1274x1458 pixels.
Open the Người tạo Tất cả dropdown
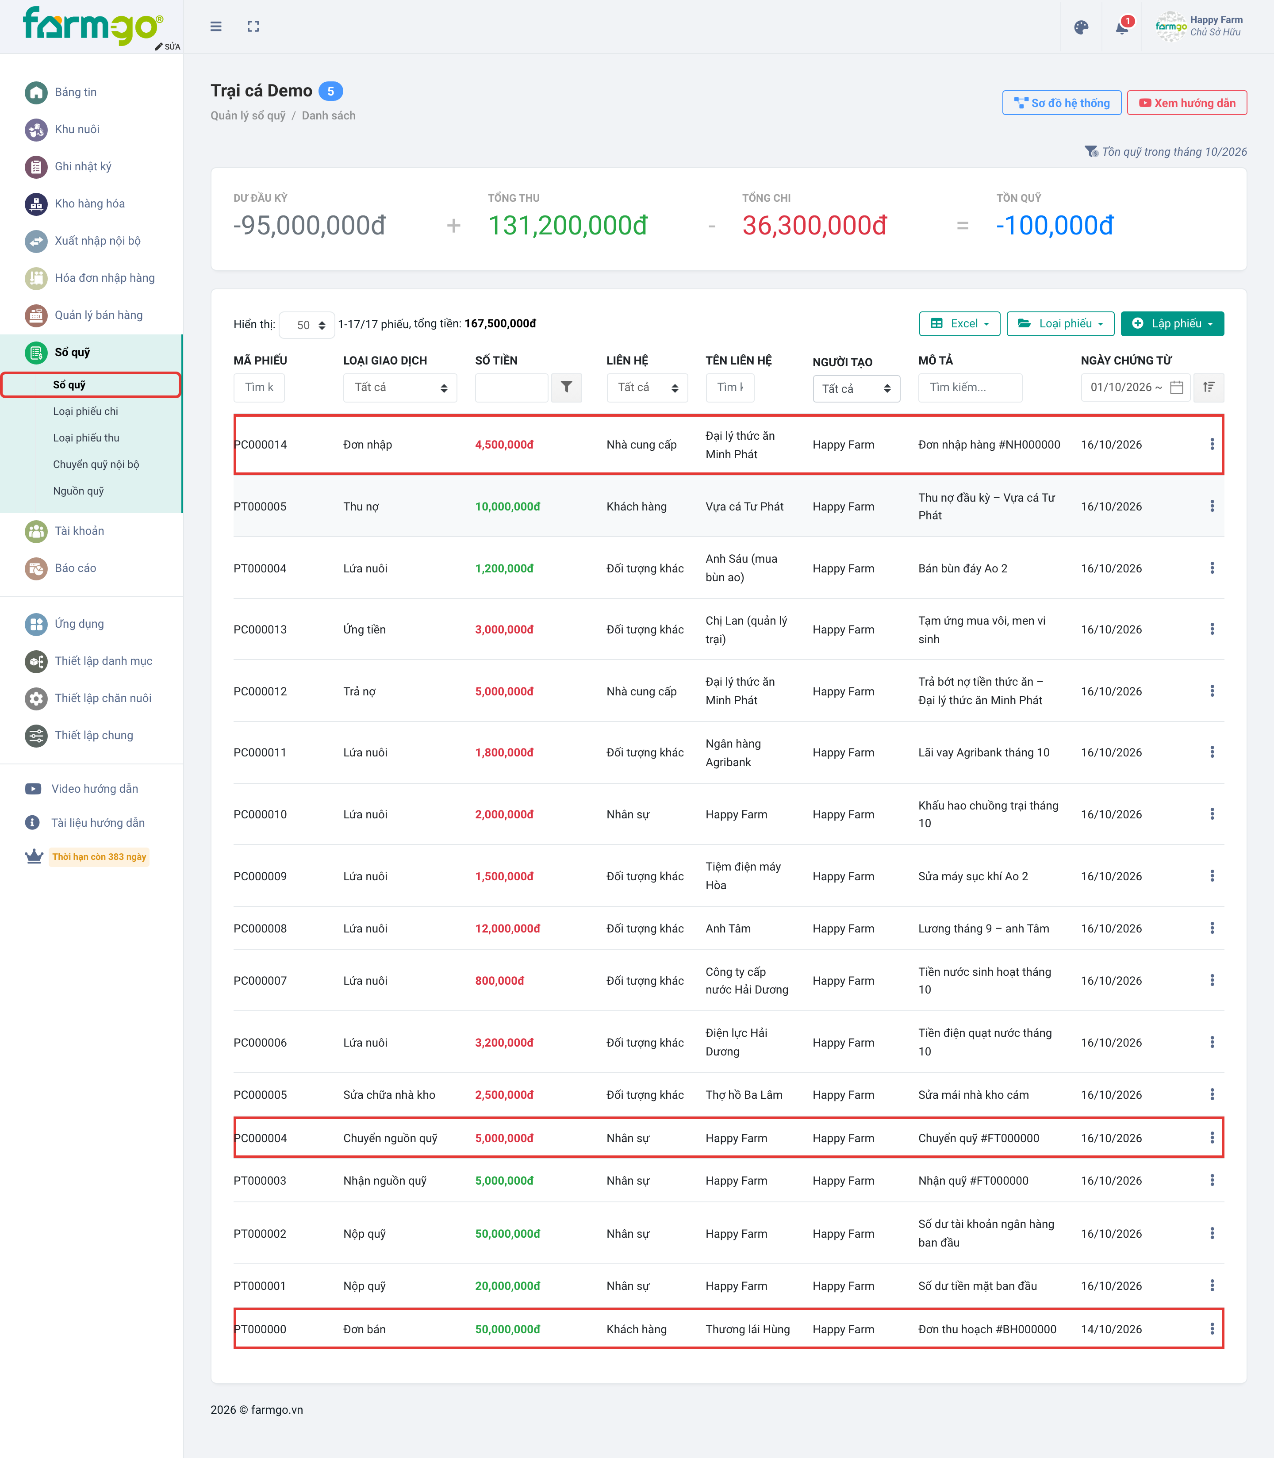pyautogui.click(x=856, y=389)
